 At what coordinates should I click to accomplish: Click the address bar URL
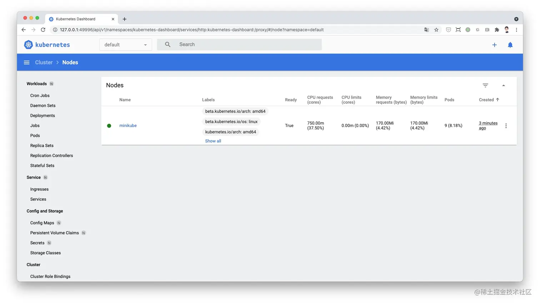coord(192,30)
